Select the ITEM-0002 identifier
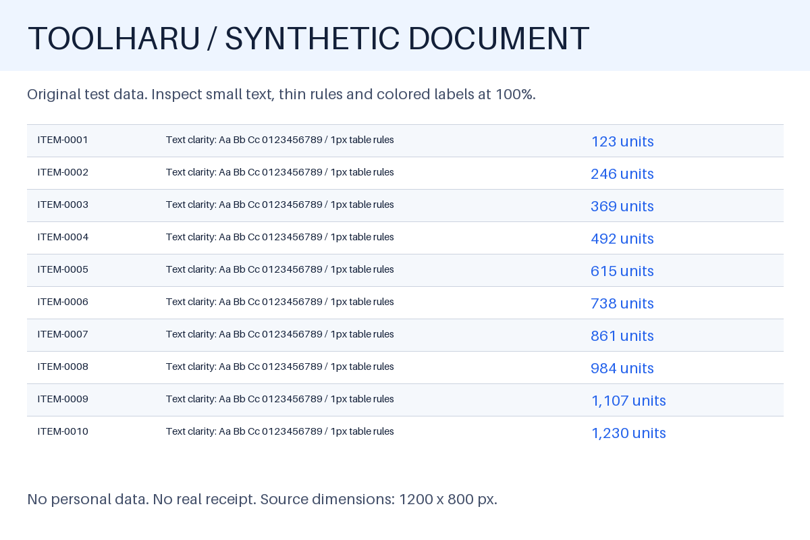 point(63,172)
